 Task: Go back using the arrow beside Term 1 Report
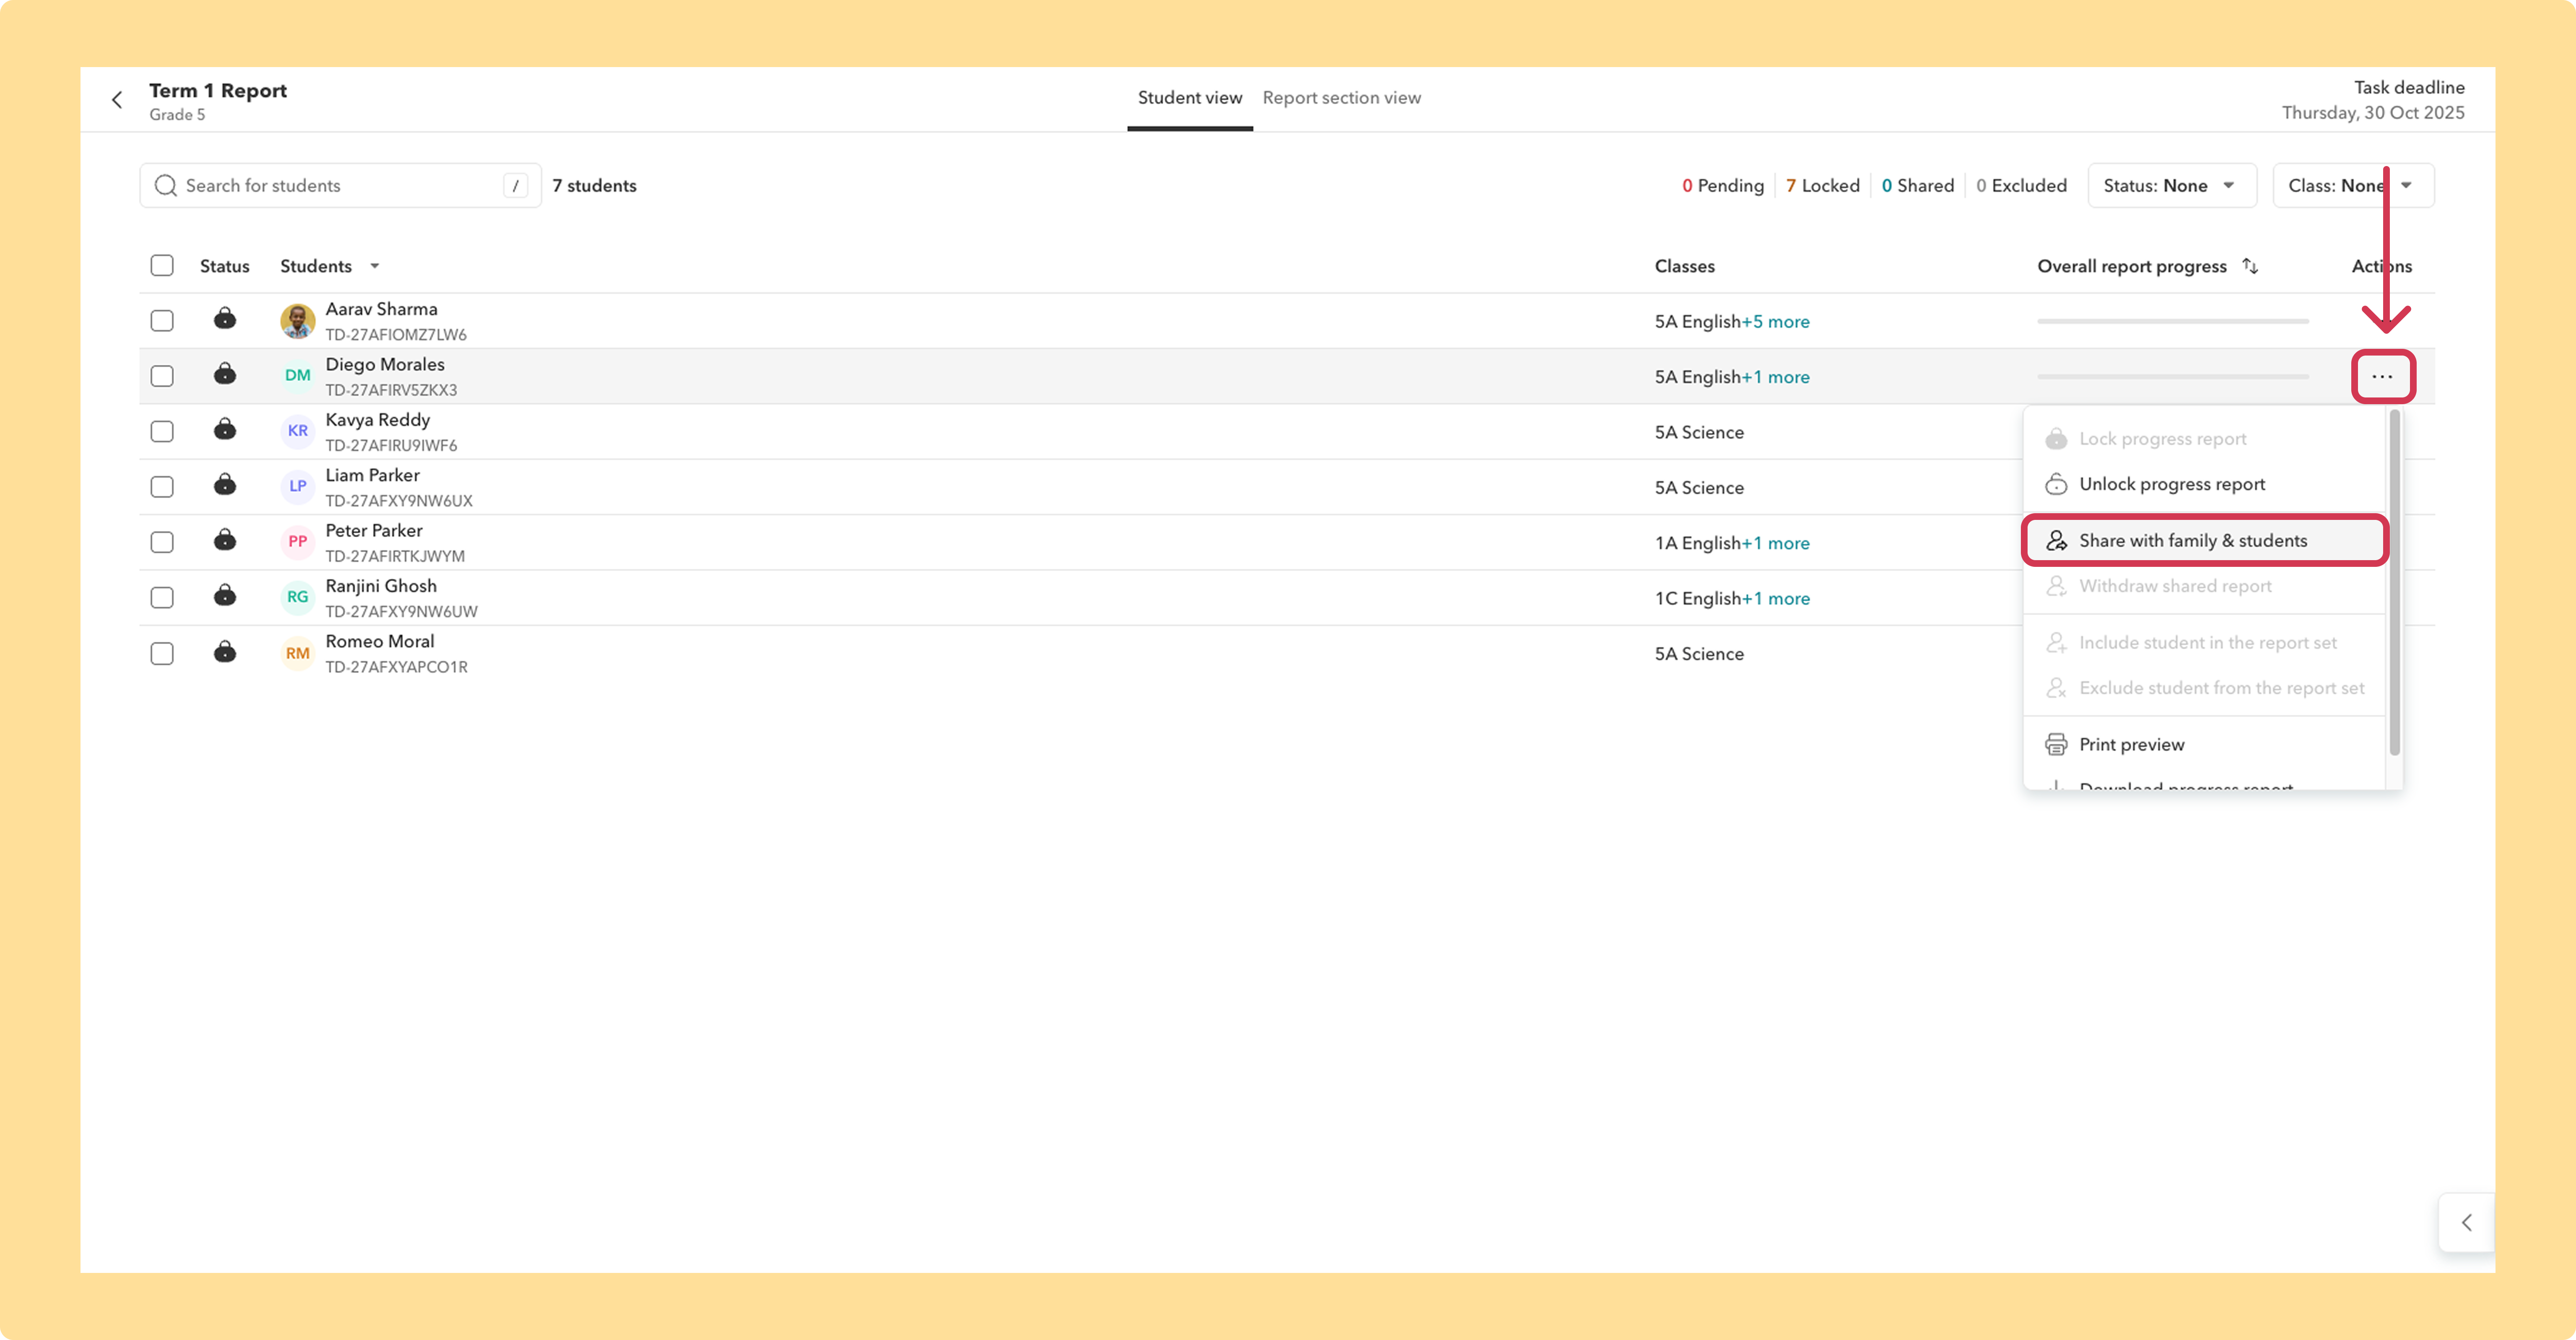click(117, 100)
